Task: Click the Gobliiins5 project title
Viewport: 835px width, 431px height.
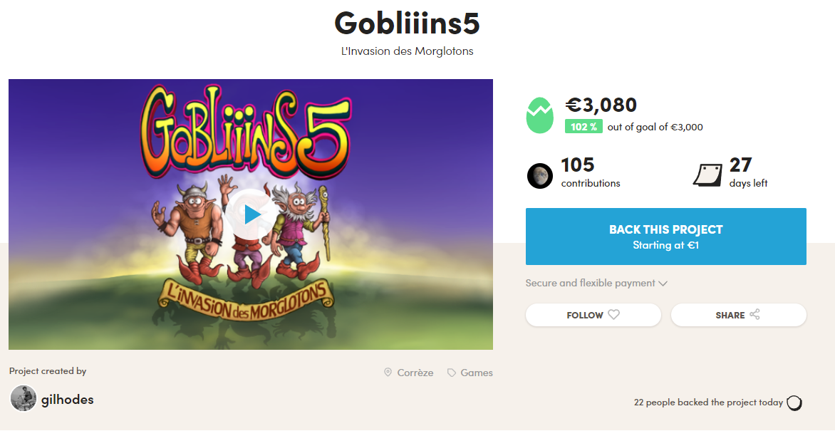Action: coord(407,24)
